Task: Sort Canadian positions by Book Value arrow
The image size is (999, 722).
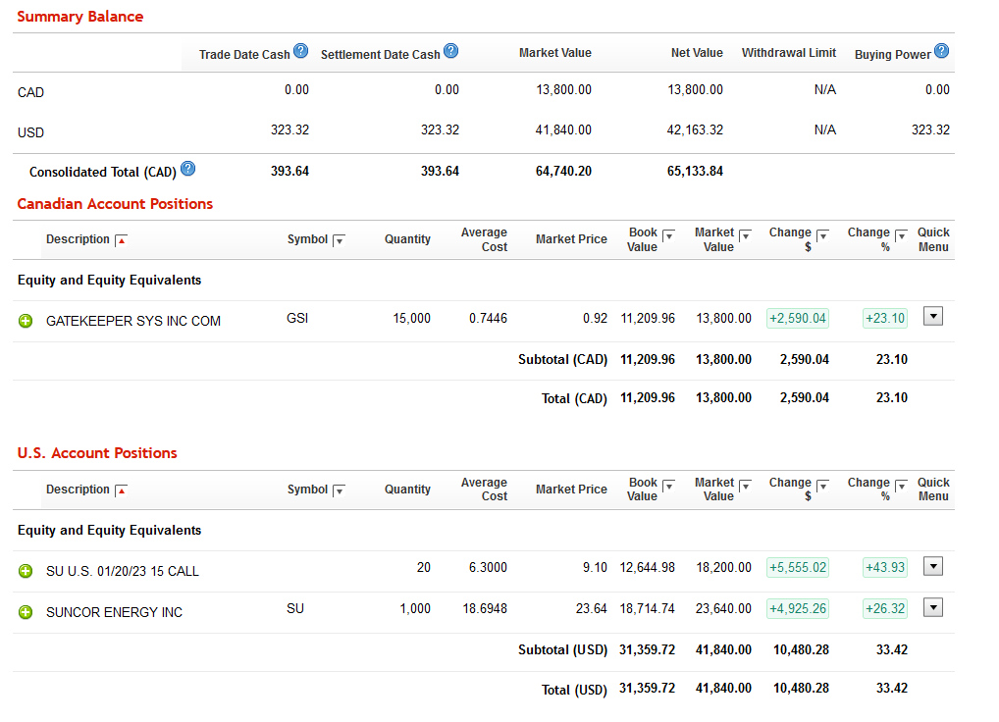Action: pyautogui.click(x=668, y=235)
